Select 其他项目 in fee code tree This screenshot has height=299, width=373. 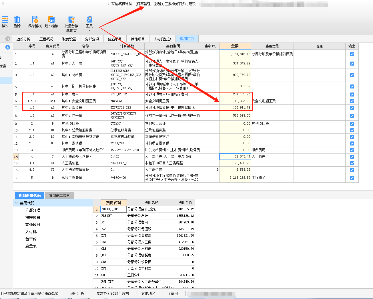33,225
